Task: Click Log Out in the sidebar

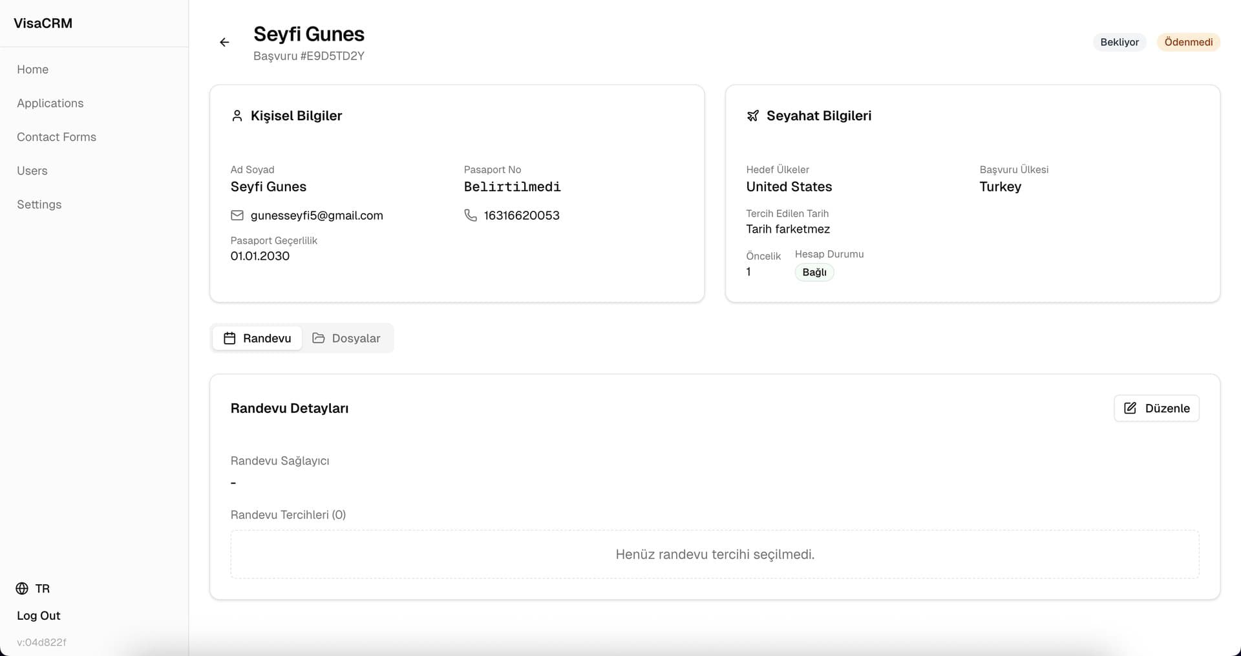Action: pos(39,615)
